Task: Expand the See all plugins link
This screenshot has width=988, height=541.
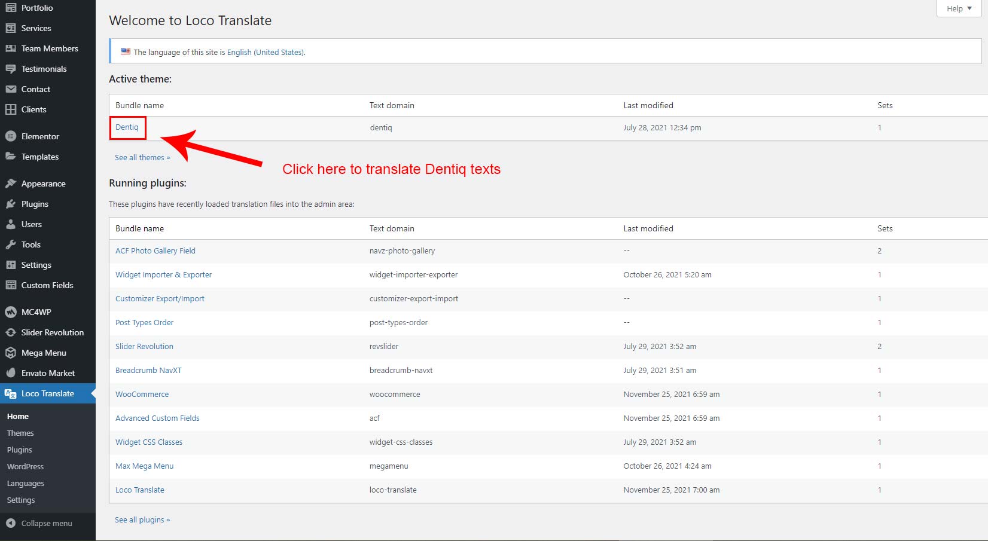Action: coord(142,520)
